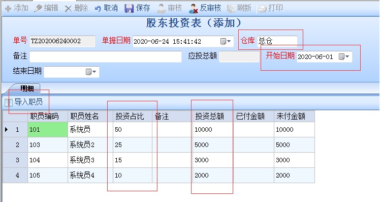Click the 已付金额 cell for row 103
Viewport: 381px width, 202px height.
coord(253,145)
